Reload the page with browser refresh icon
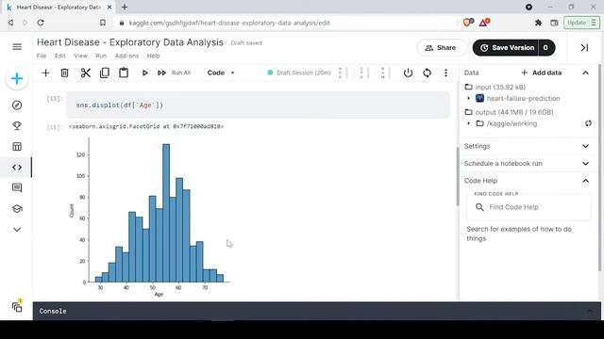The height and width of the screenshot is (339, 604). pos(41,23)
